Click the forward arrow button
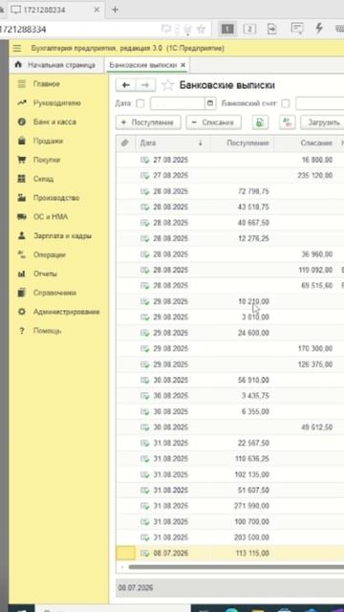 145,85
